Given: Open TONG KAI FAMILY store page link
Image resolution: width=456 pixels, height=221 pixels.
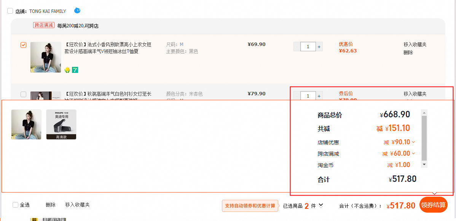Looking at the screenshot, I should [x=48, y=11].
